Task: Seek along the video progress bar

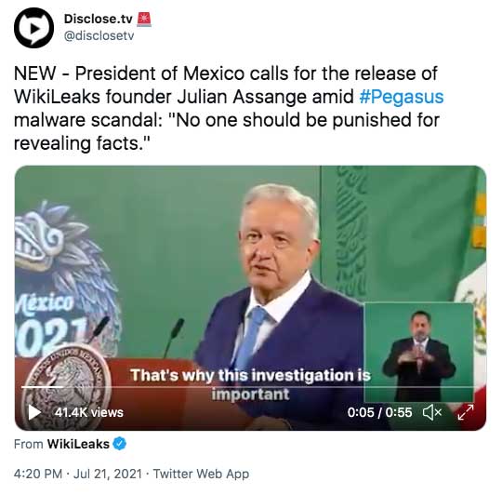Action: [247, 387]
